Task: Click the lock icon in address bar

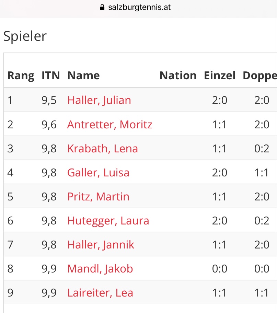Action: click(102, 8)
